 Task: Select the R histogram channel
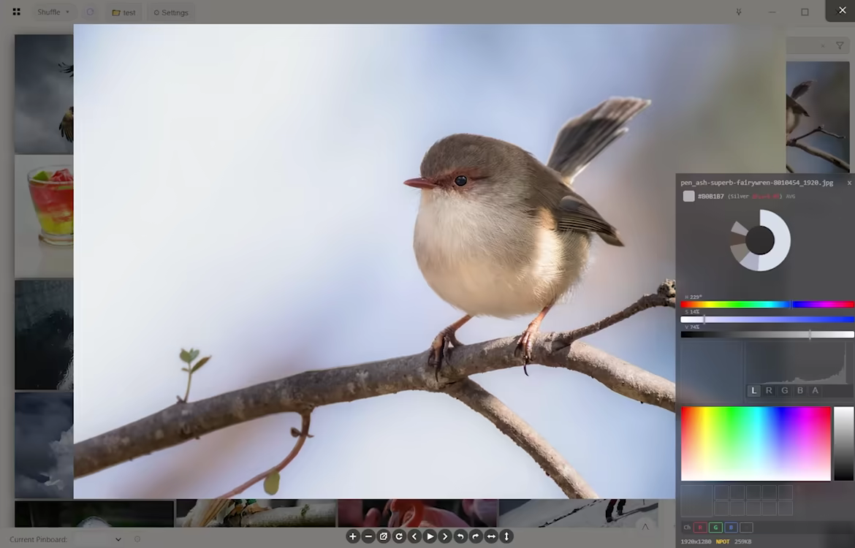click(769, 390)
